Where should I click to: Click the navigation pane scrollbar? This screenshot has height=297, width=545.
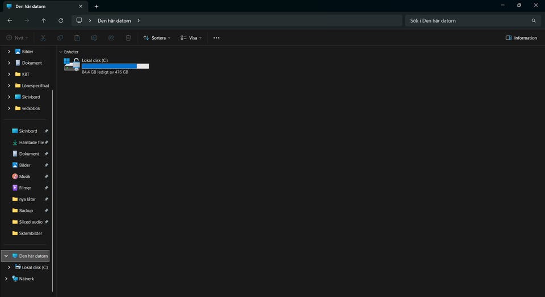pos(52,191)
